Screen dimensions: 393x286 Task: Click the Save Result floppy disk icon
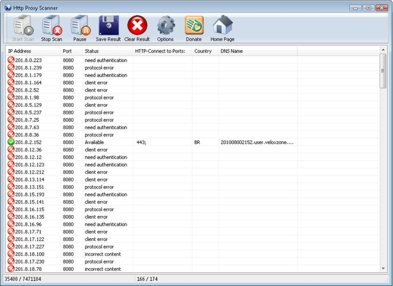click(109, 26)
